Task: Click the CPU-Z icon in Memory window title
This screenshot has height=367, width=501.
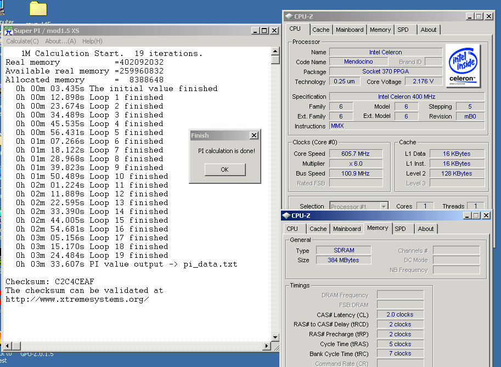Action: click(x=286, y=216)
